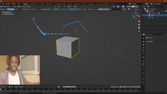Open Keying dropdown in timeline

pyautogui.click(x=11, y=87)
